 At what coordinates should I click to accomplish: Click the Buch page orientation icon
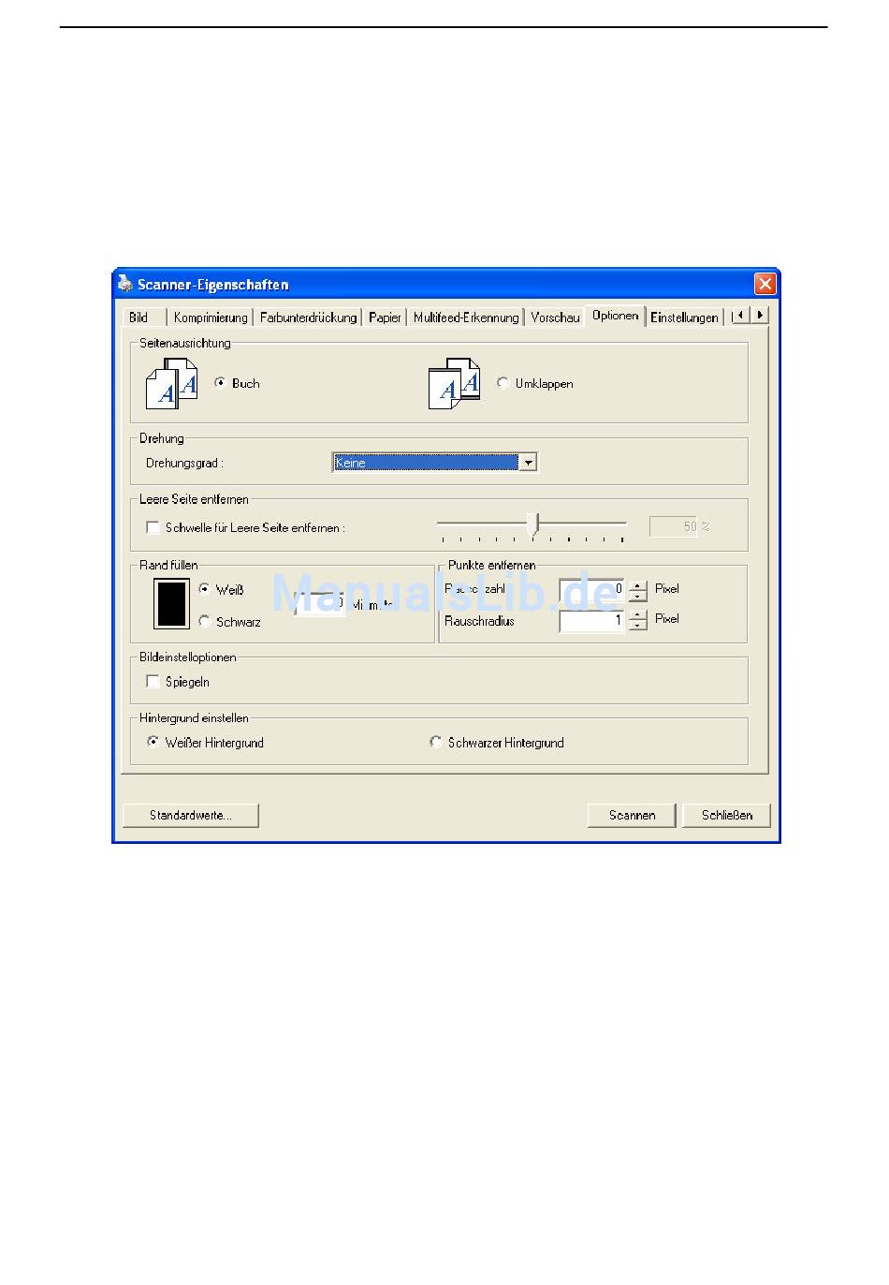click(171, 383)
